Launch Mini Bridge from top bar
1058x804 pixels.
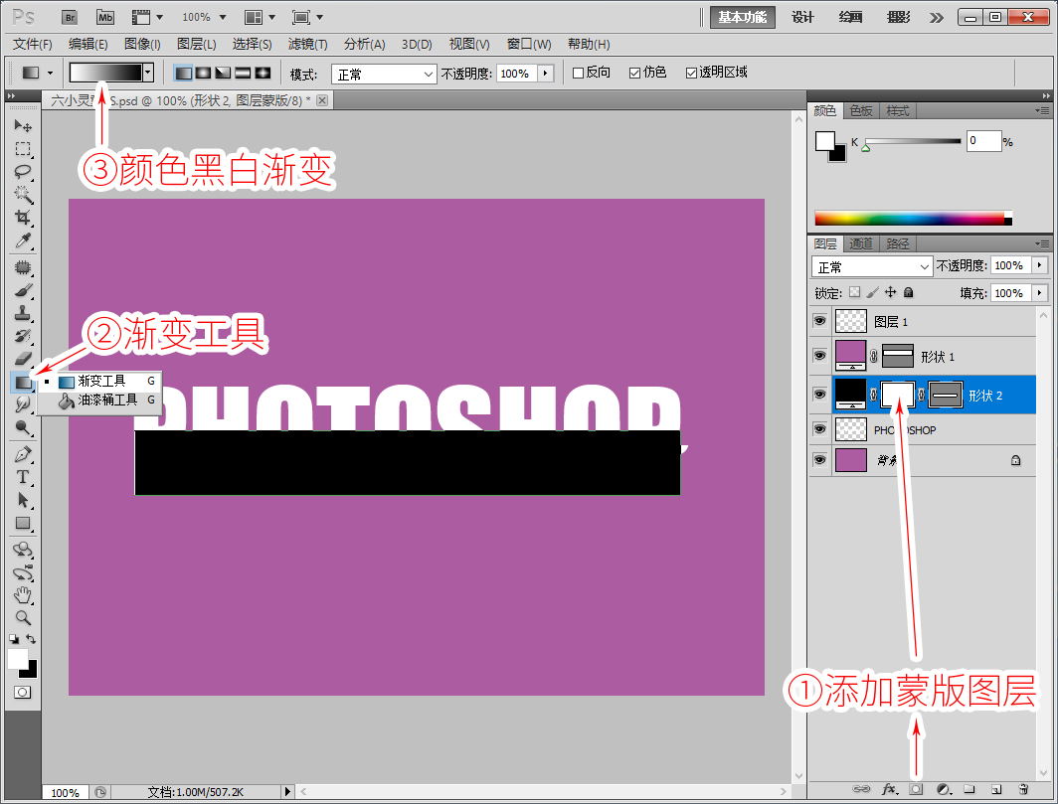[105, 18]
